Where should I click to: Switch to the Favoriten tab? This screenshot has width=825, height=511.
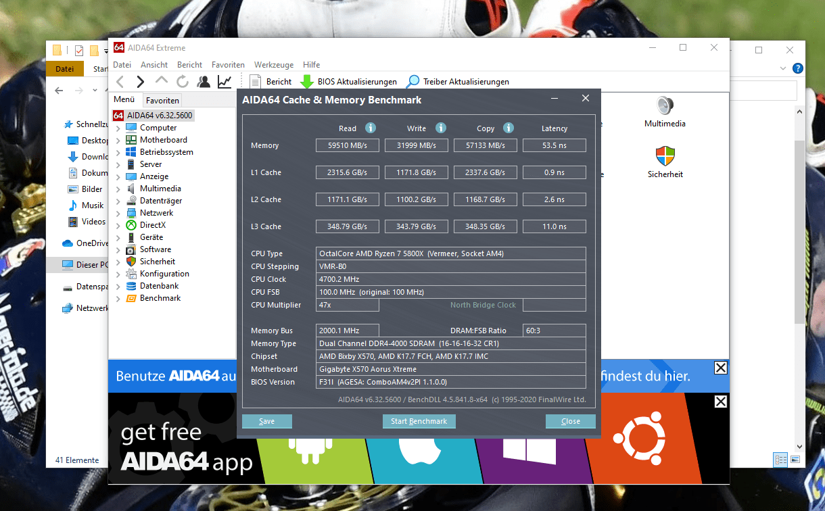[162, 100]
